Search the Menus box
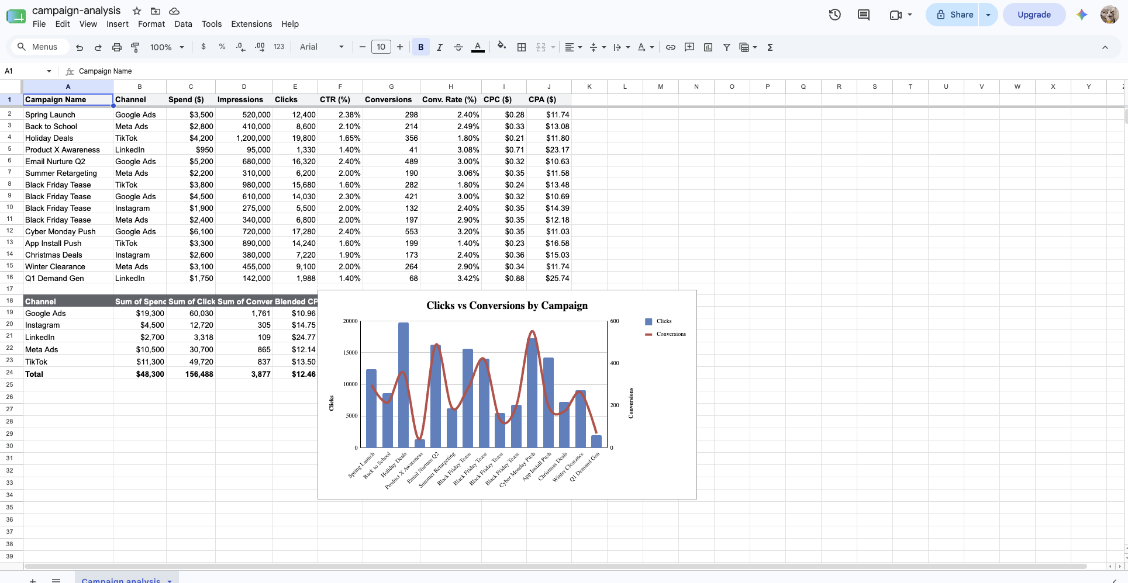This screenshot has height=583, width=1128. (x=39, y=47)
